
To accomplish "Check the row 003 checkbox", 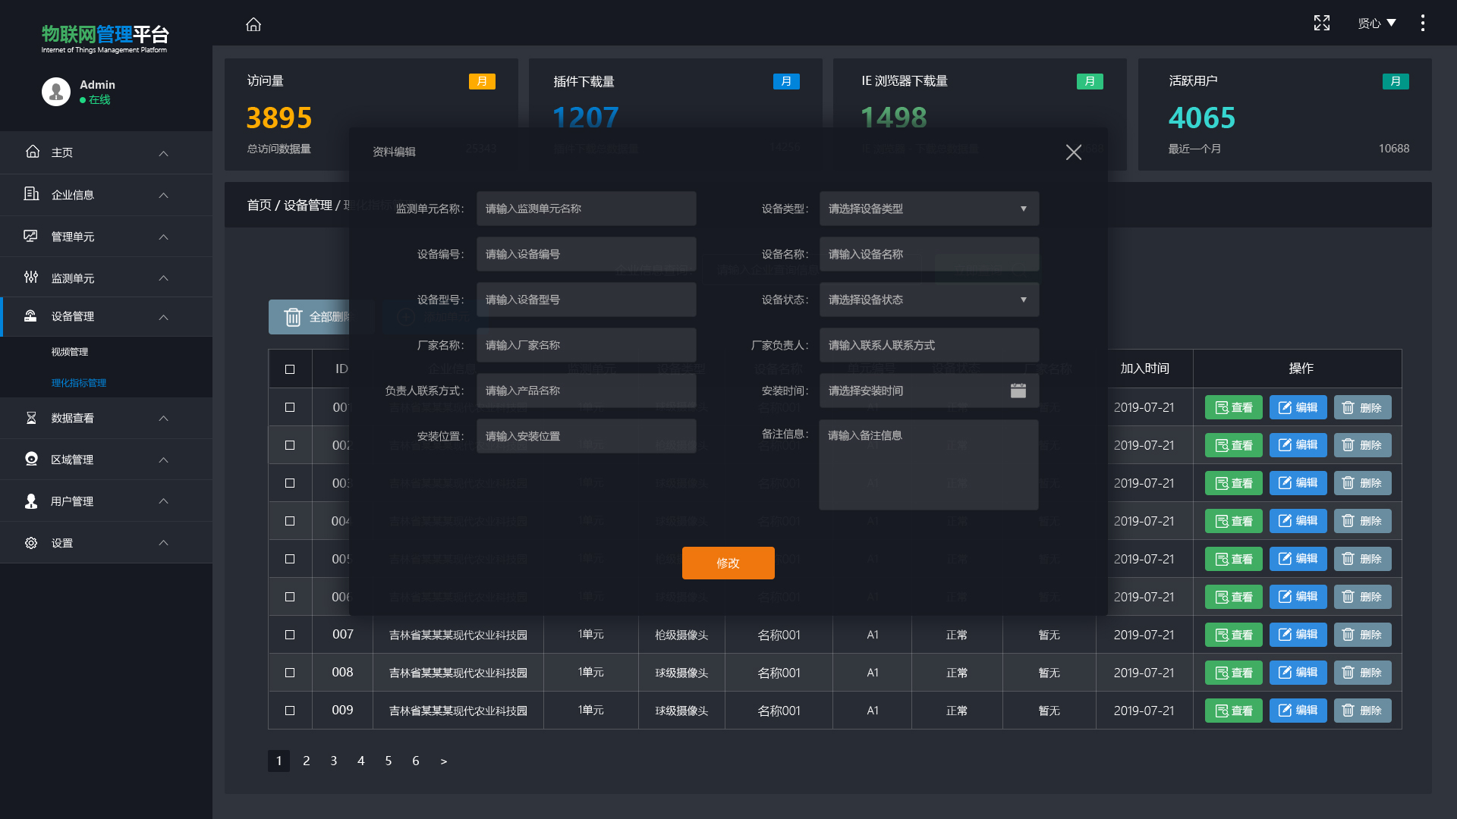I will click(x=290, y=483).
